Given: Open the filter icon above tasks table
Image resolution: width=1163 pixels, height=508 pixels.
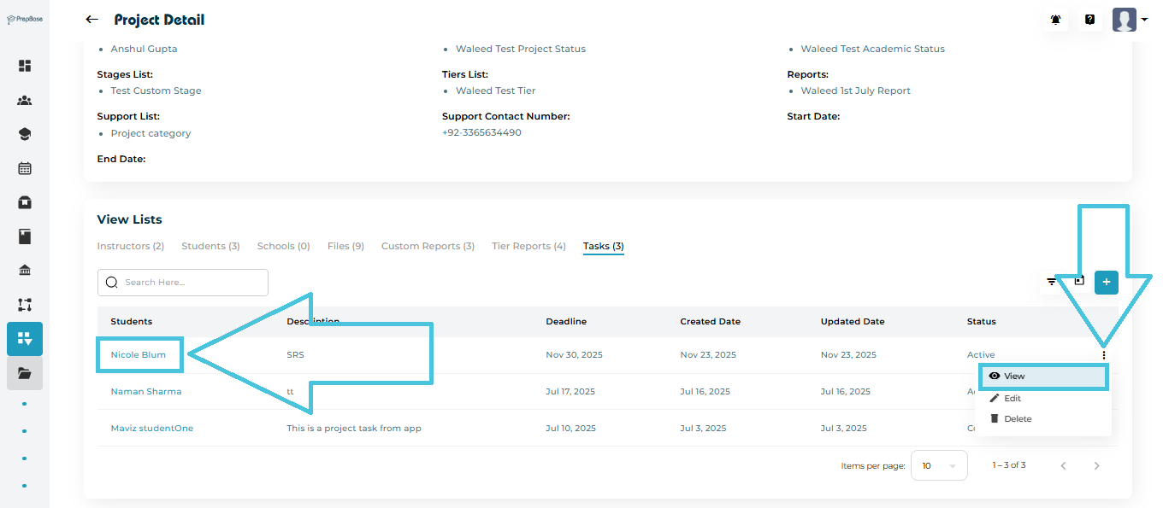Looking at the screenshot, I should click(1052, 282).
